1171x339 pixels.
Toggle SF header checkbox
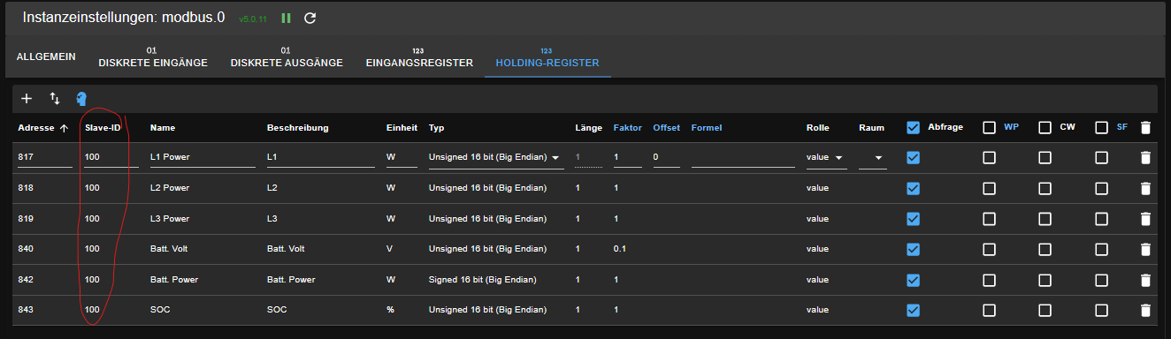[x=1102, y=128]
